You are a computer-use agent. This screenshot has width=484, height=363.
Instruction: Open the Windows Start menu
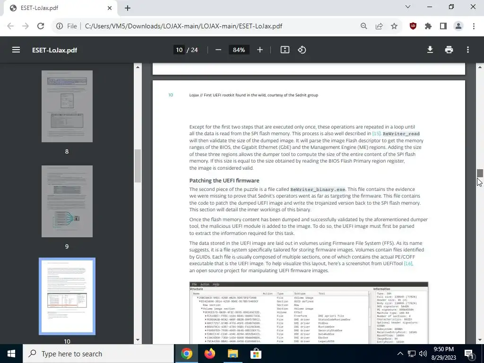tap(11, 354)
